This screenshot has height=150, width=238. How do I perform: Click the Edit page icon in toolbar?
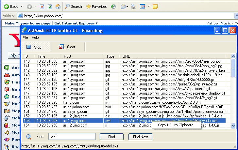[x=143, y=7]
